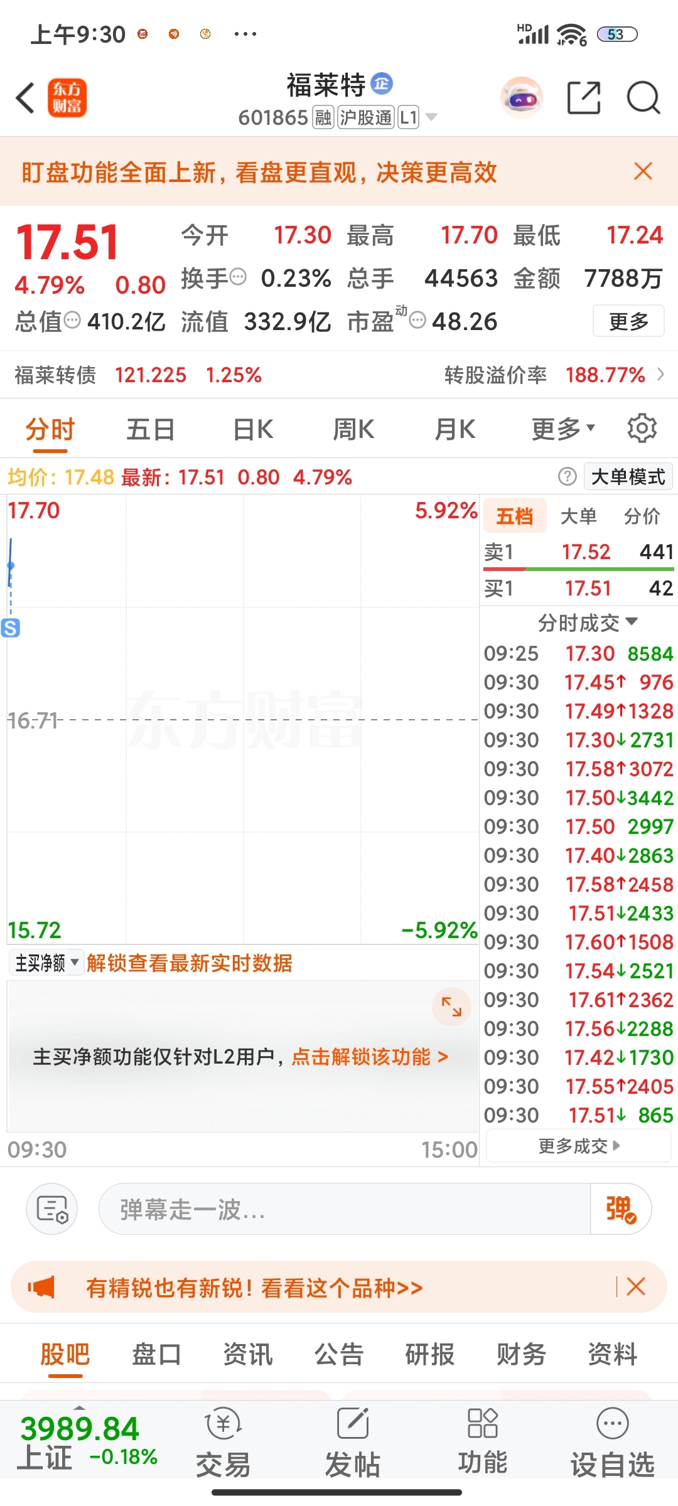Open the 主买净额 indicator dropdown
This screenshot has width=678, height=1506.
click(46, 963)
